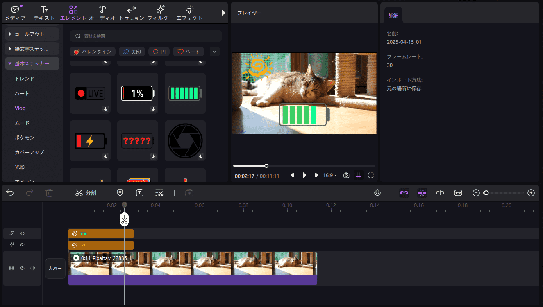The image size is (543, 307).
Task: Hide the battery sticker track with its eye toggle
Action: pyautogui.click(x=22, y=233)
